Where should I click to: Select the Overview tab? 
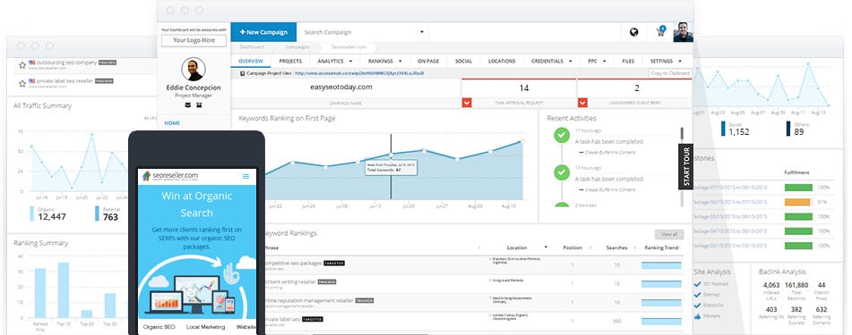[251, 62]
